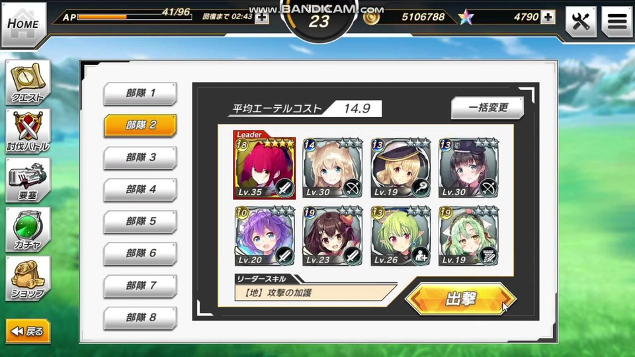Click the 一括変更 button
The height and width of the screenshot is (357, 635).
click(487, 108)
